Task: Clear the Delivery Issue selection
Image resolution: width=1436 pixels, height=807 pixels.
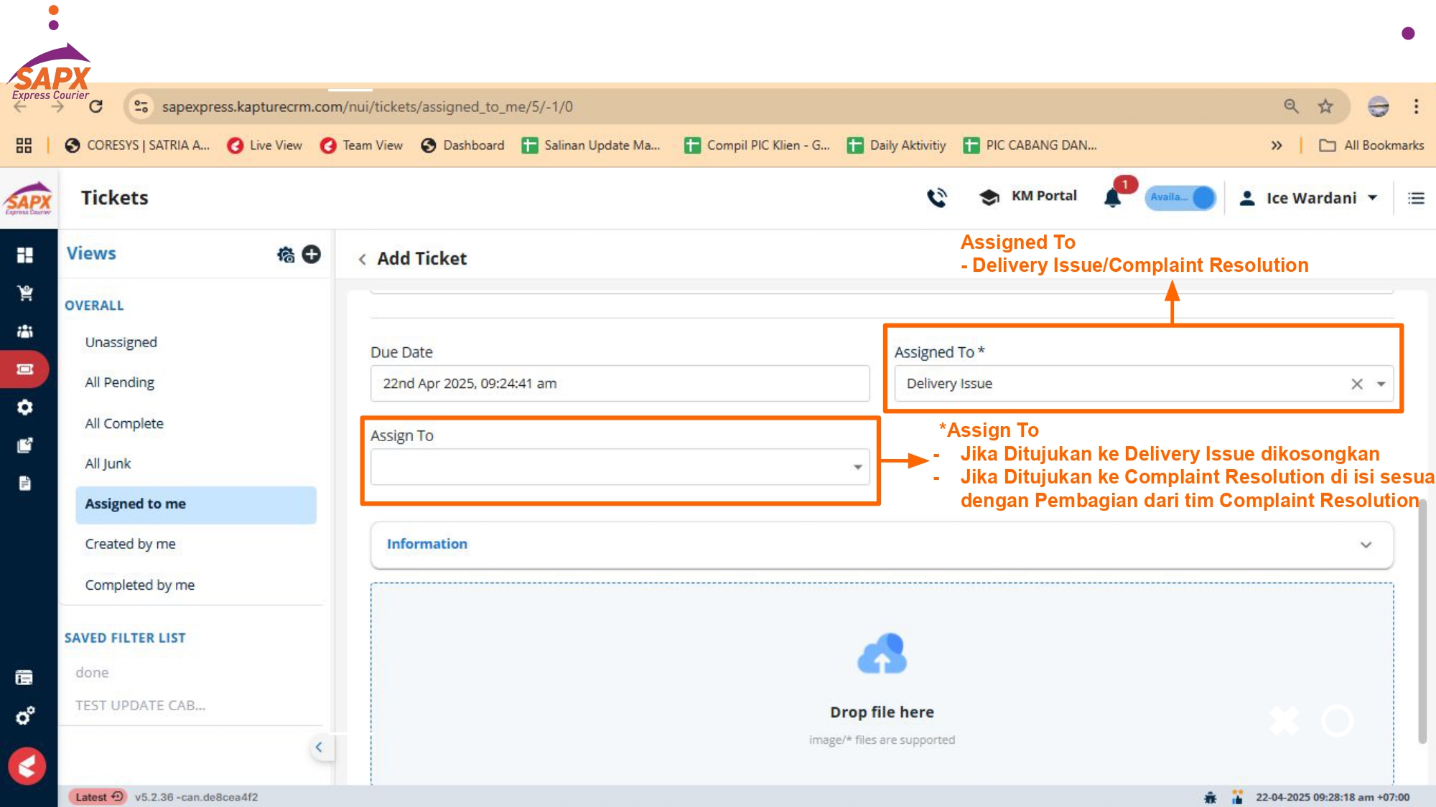Action: [x=1357, y=384]
